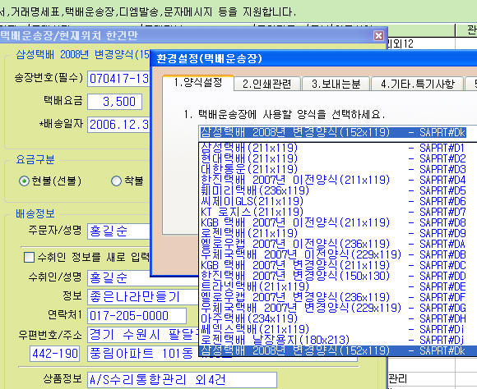
Task: Open the 2.인쇄관련 tab
Action: coord(267,84)
